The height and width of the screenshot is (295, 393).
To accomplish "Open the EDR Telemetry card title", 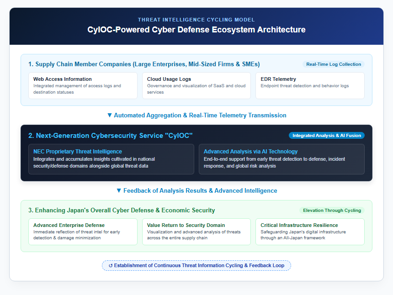I will [x=278, y=79].
